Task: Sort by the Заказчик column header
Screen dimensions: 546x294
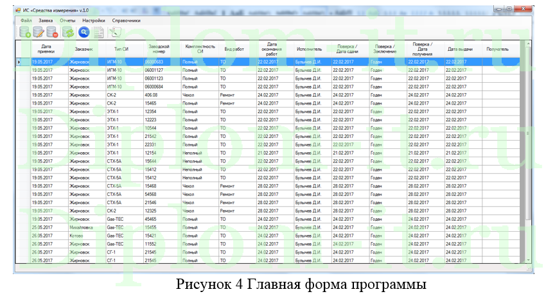Action: 84,49
